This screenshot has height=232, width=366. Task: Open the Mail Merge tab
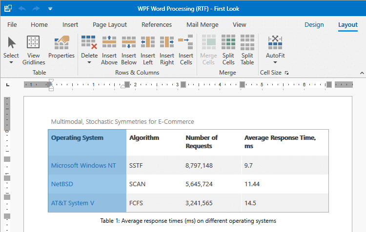point(203,25)
